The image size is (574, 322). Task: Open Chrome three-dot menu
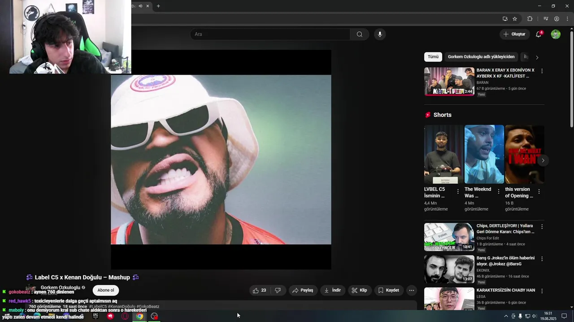[x=567, y=19]
